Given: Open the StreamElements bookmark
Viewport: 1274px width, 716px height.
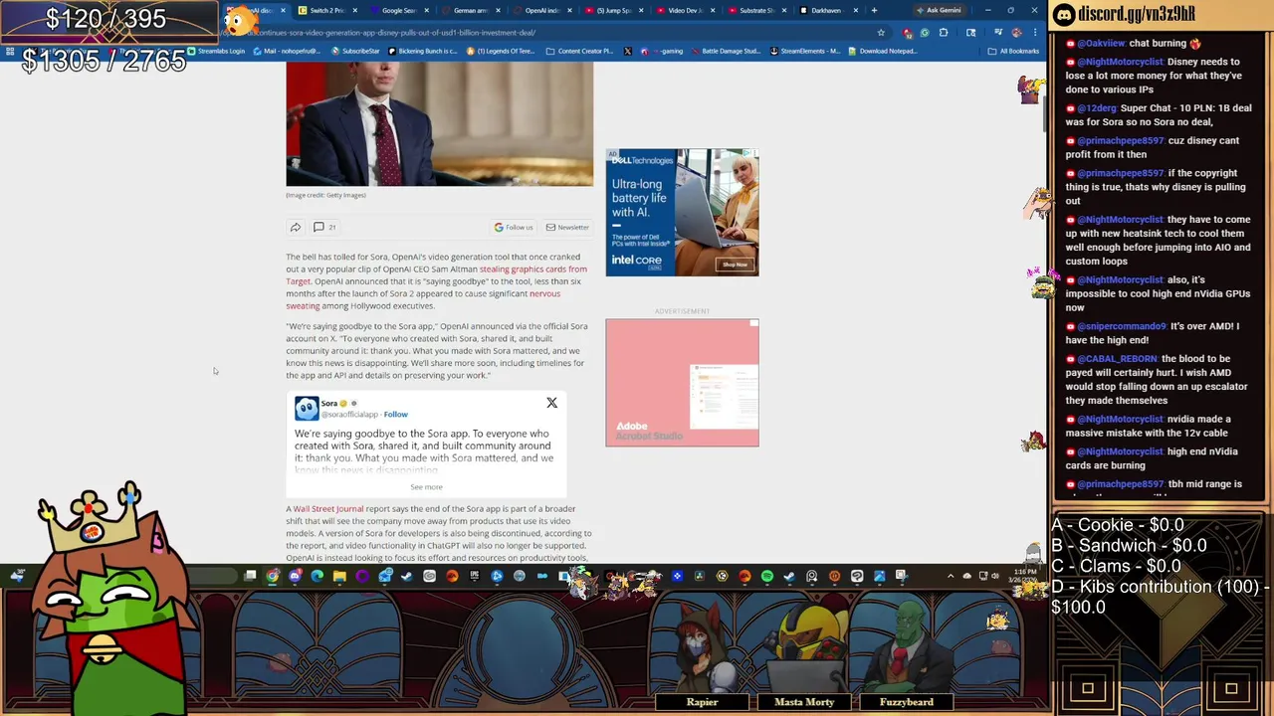Looking at the screenshot, I should (x=804, y=51).
